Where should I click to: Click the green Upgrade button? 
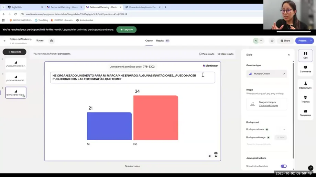point(126,29)
